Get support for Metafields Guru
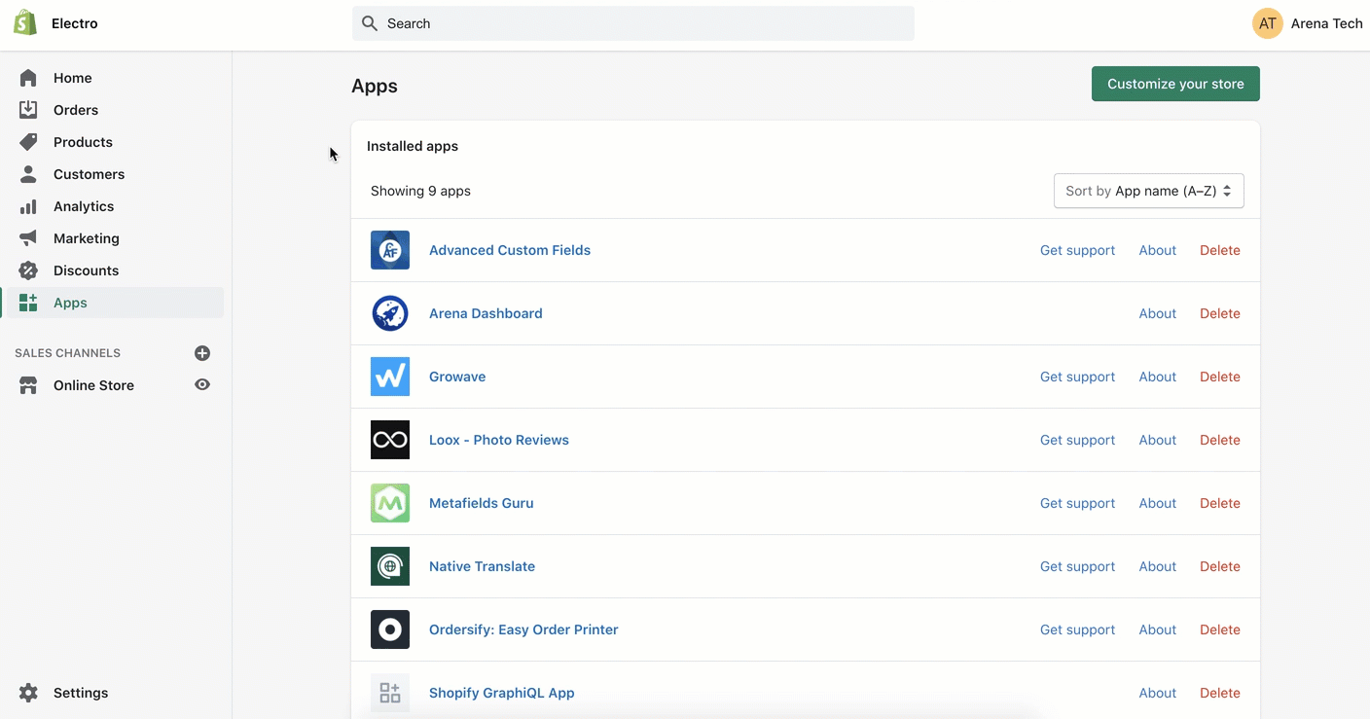 (x=1077, y=503)
